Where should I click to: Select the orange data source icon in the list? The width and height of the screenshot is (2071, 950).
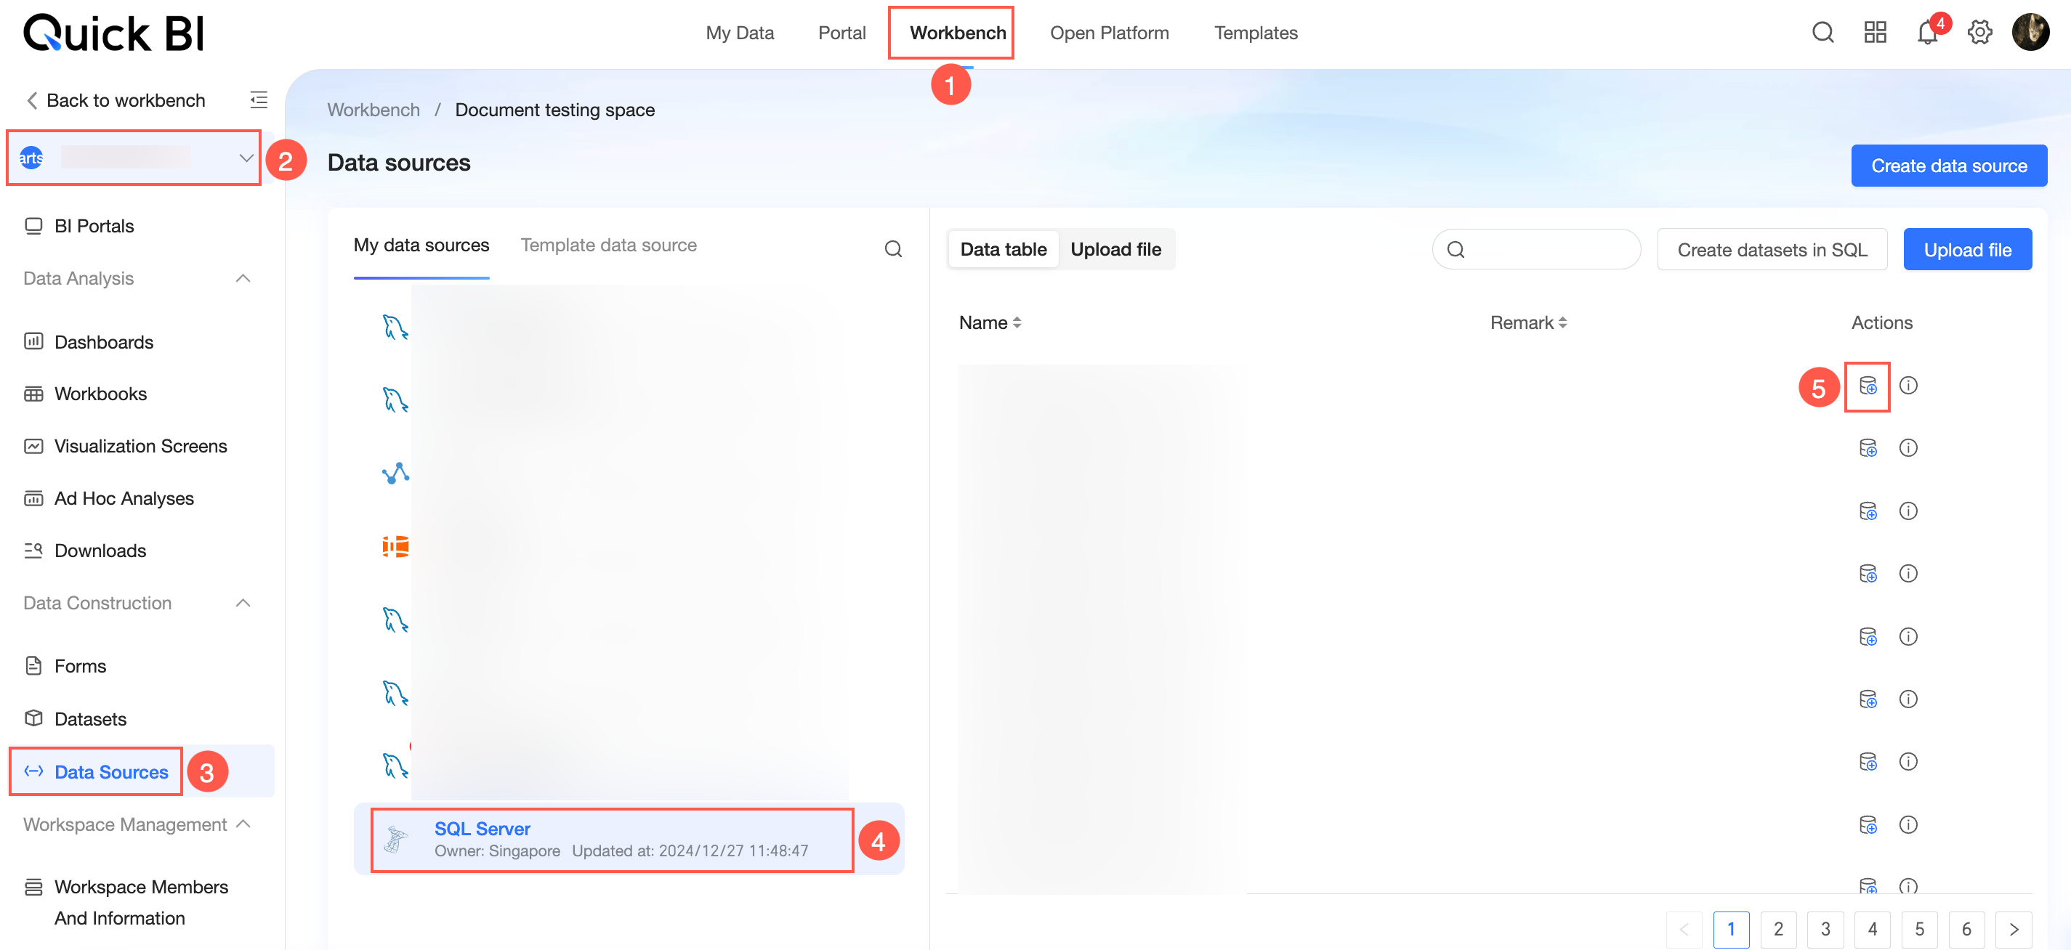(x=395, y=546)
